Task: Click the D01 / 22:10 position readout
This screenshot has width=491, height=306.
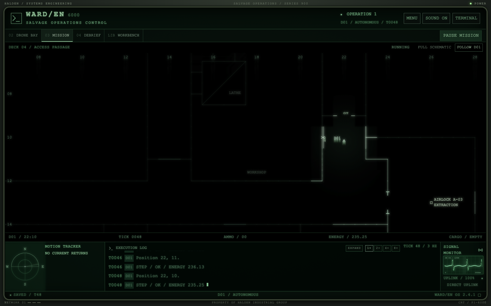Action: tap(23, 237)
